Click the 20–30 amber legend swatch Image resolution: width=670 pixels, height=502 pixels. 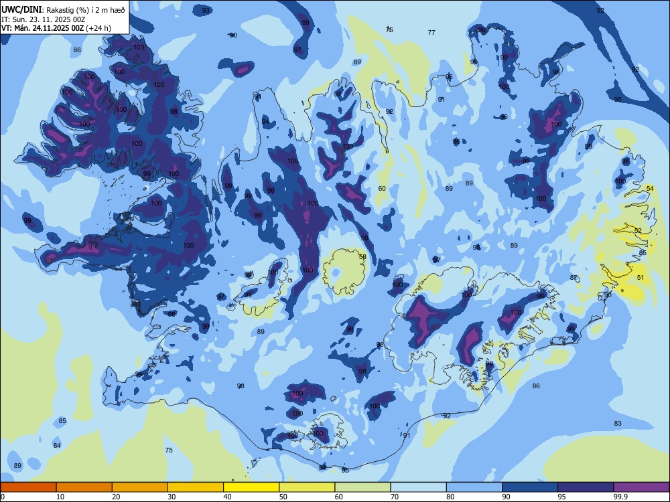pos(140,487)
